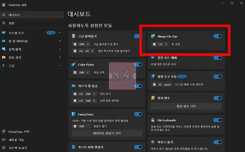Click the 마우스 찾기 module icon

(x=153, y=142)
